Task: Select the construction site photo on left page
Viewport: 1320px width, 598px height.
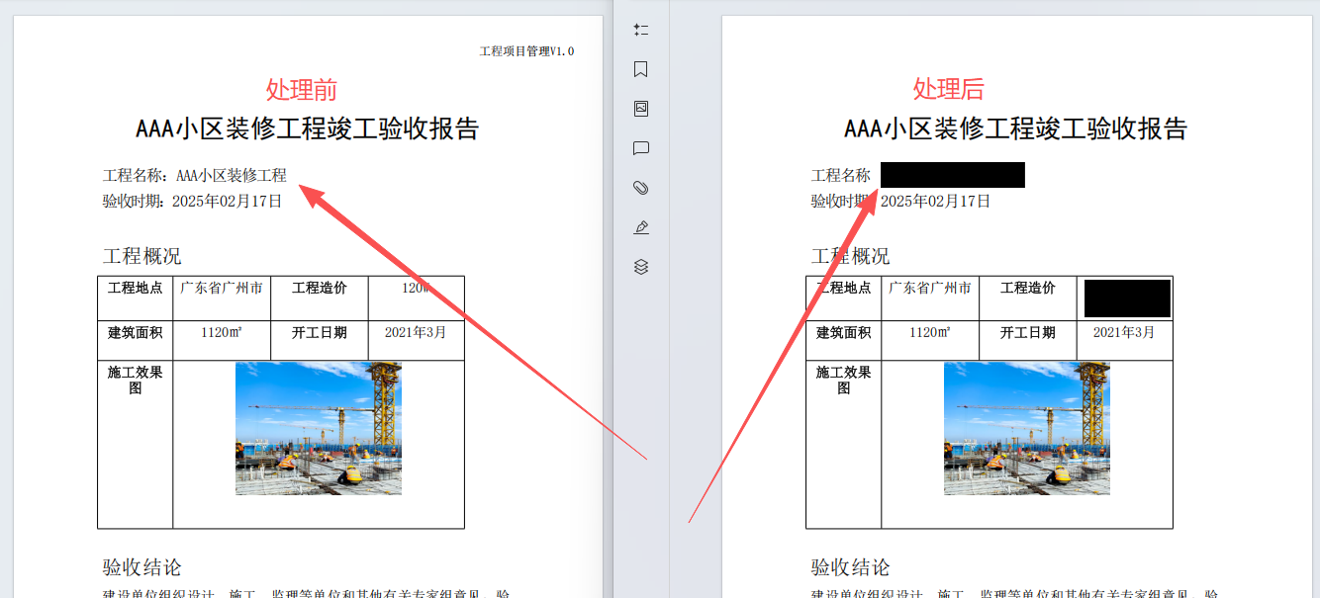Action: click(319, 429)
